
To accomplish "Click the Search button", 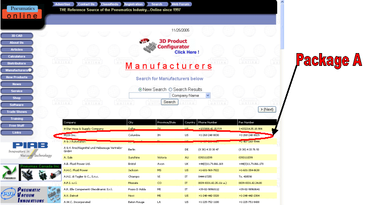I will point(170,102).
